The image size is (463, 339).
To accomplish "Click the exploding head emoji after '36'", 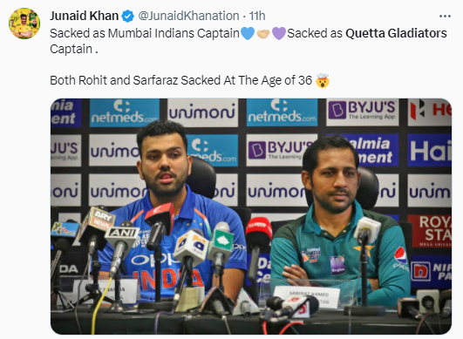I will click(x=322, y=80).
